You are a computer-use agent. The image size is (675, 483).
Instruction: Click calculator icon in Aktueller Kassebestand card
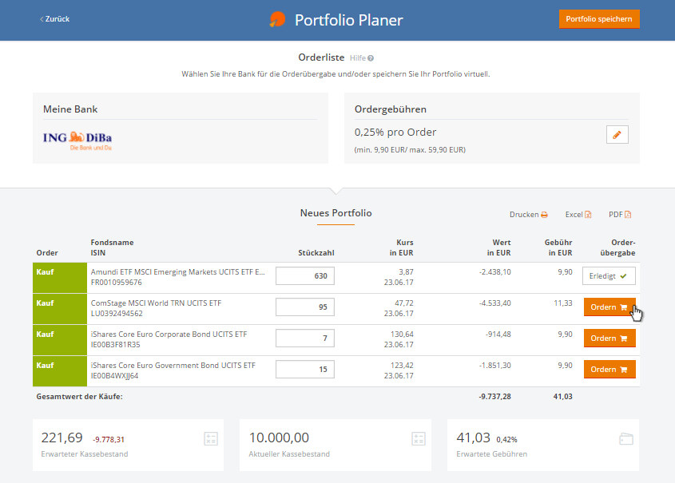(418, 438)
